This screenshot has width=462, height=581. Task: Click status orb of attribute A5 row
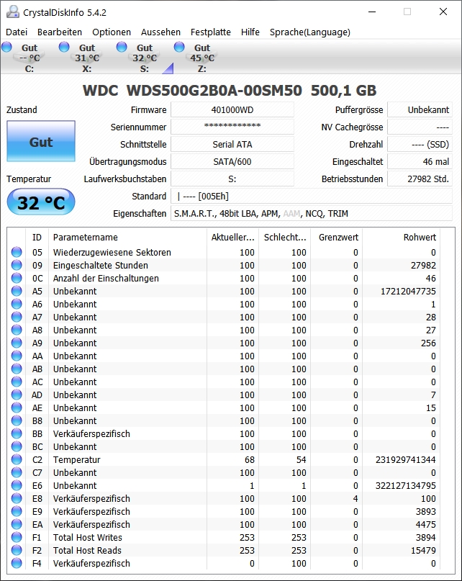17,291
